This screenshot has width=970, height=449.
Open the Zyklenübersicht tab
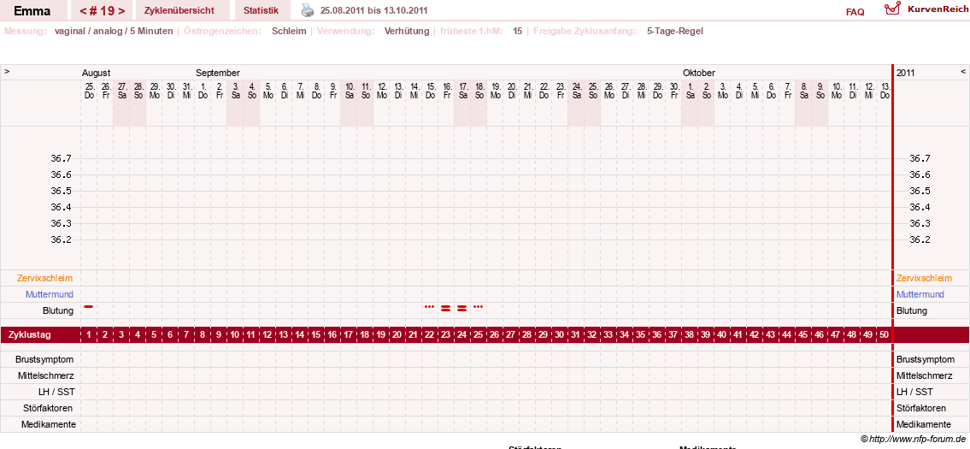[x=179, y=10]
